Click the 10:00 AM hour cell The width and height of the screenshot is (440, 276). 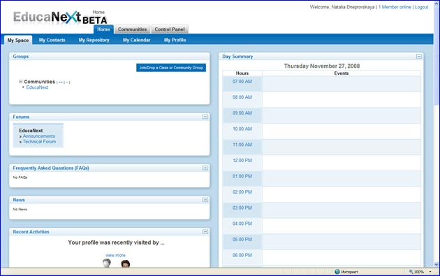tap(242, 131)
